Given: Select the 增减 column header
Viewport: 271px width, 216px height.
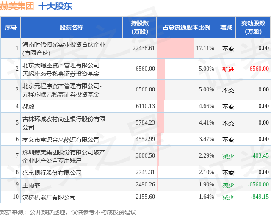Looking at the screenshot, I should [x=226, y=27].
